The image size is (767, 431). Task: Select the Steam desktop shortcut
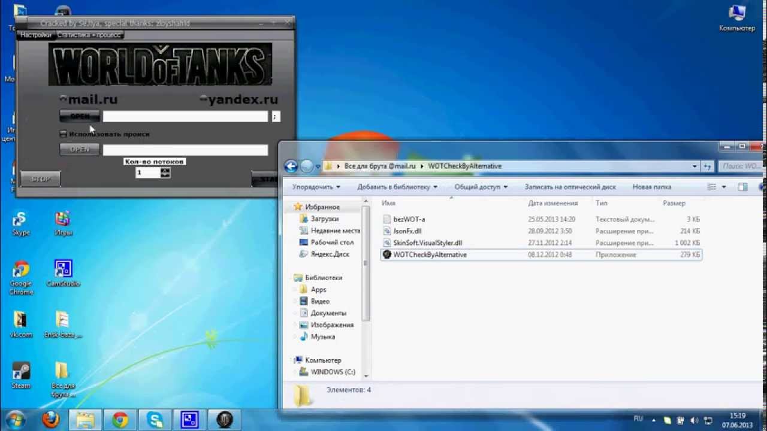[x=21, y=376]
